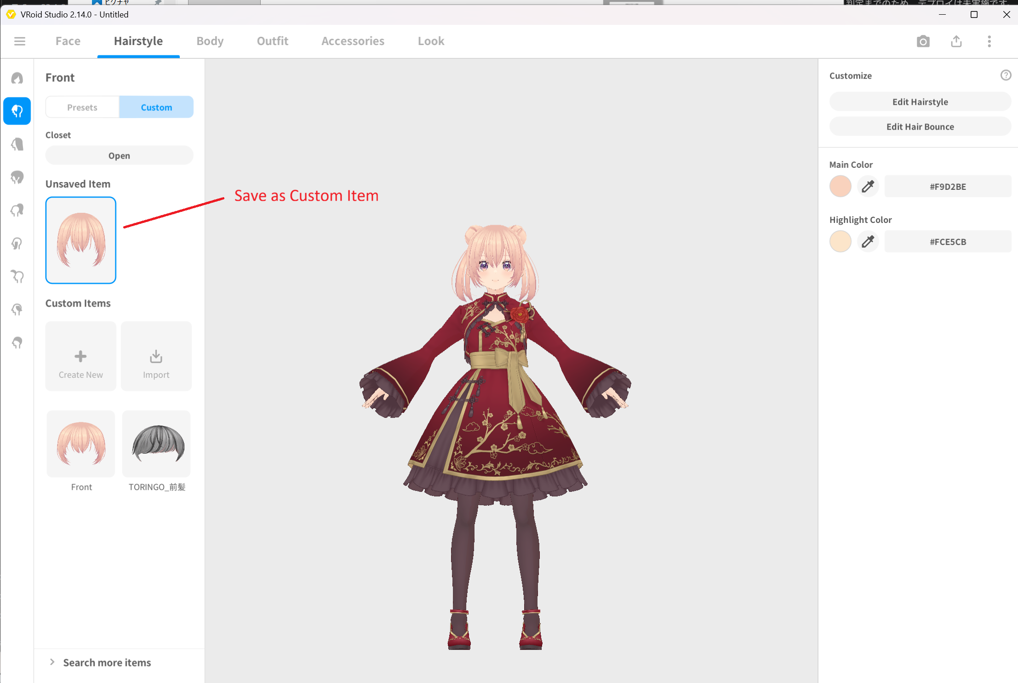Click the "Highlight Color" label
1018x683 pixels.
pyautogui.click(x=860, y=220)
